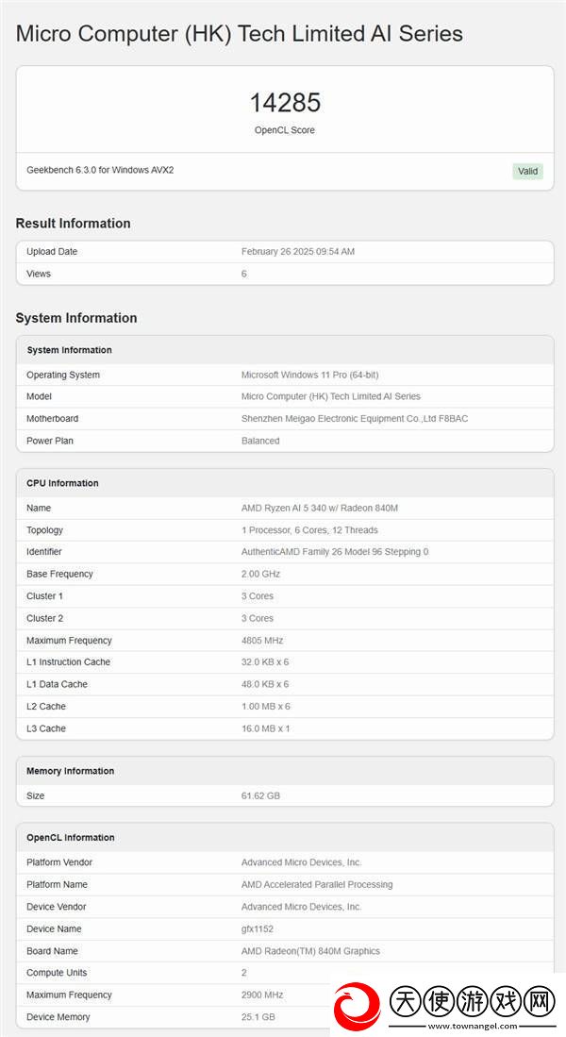Select the Motherboard value Shenzhen Meigao

coord(355,419)
